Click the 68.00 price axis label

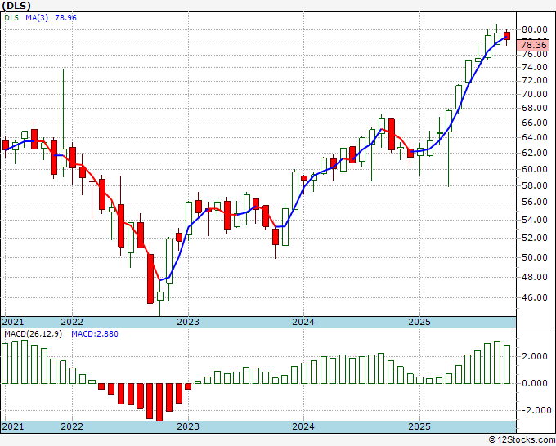click(535, 108)
